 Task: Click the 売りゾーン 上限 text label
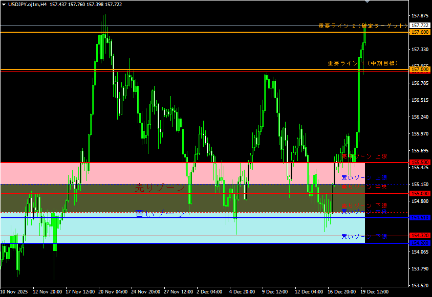(364, 156)
